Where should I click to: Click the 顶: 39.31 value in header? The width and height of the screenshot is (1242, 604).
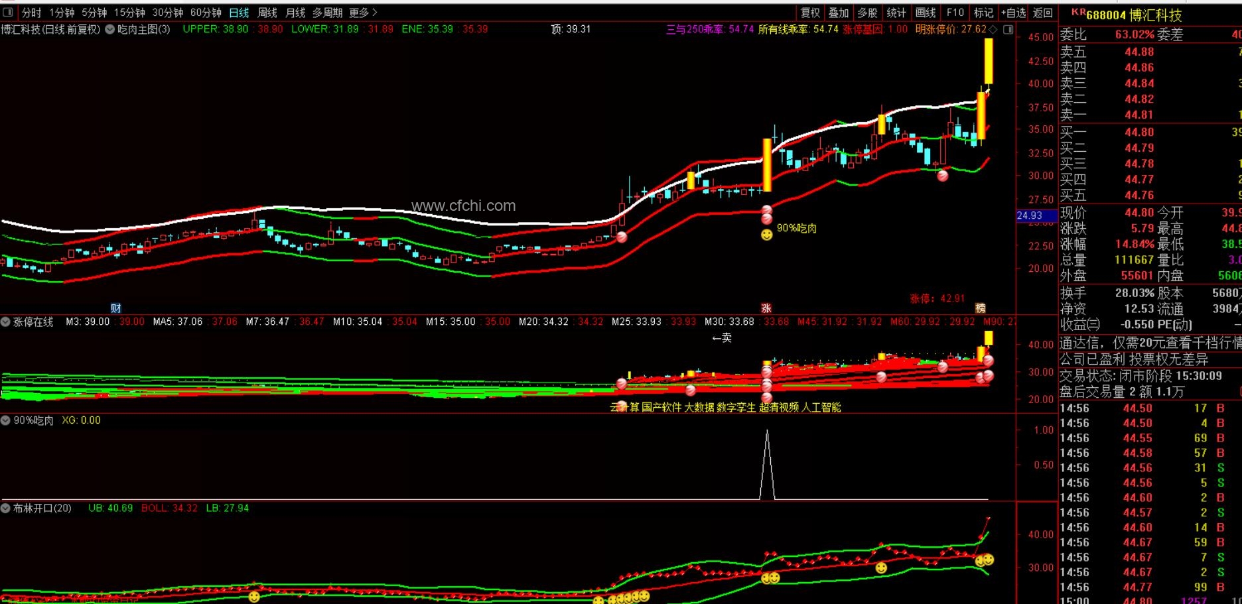click(571, 29)
